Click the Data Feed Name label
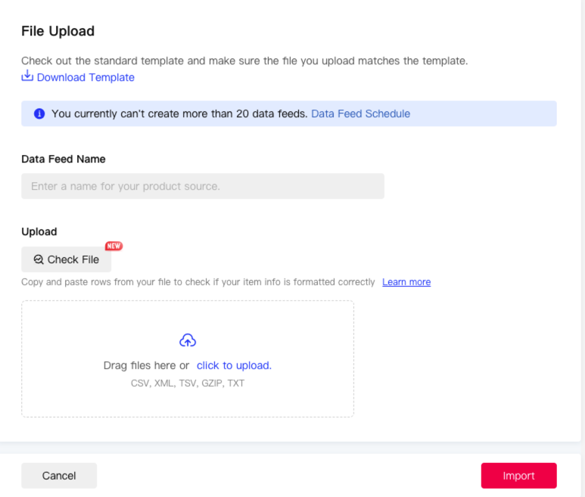The image size is (585, 497). (x=64, y=159)
